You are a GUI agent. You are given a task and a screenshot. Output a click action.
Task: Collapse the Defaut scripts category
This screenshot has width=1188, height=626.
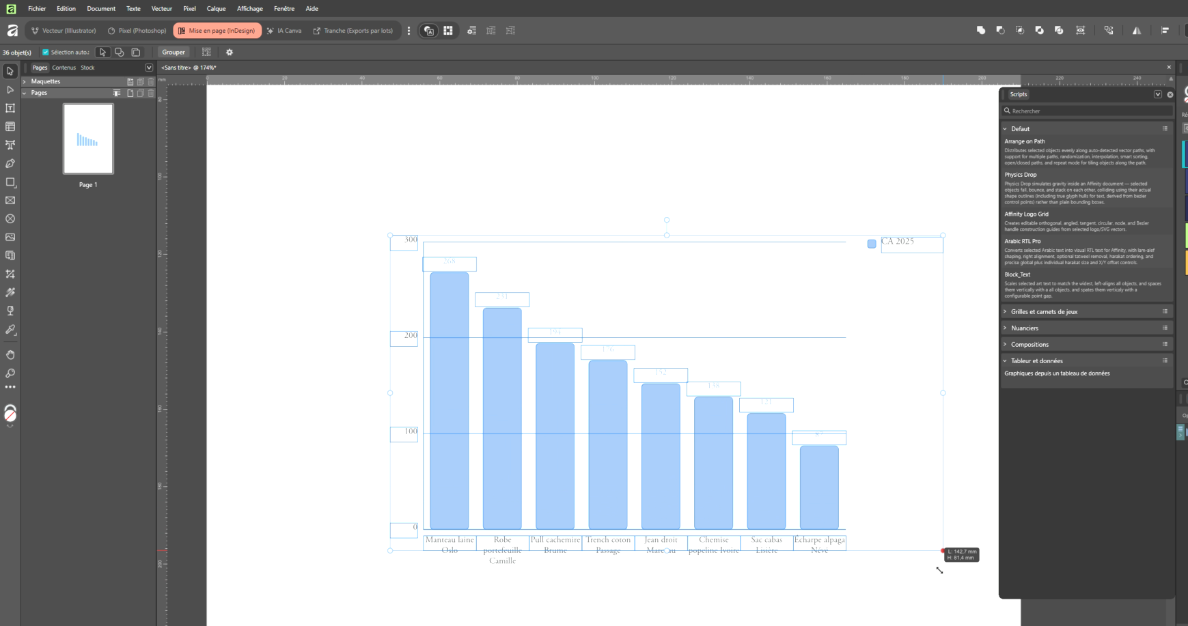1005,128
